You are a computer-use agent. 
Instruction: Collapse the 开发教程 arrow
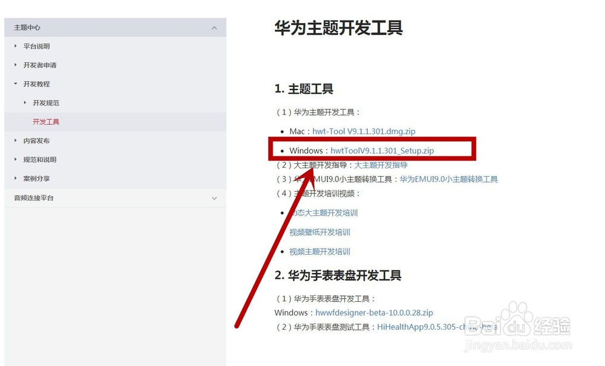tap(16, 83)
